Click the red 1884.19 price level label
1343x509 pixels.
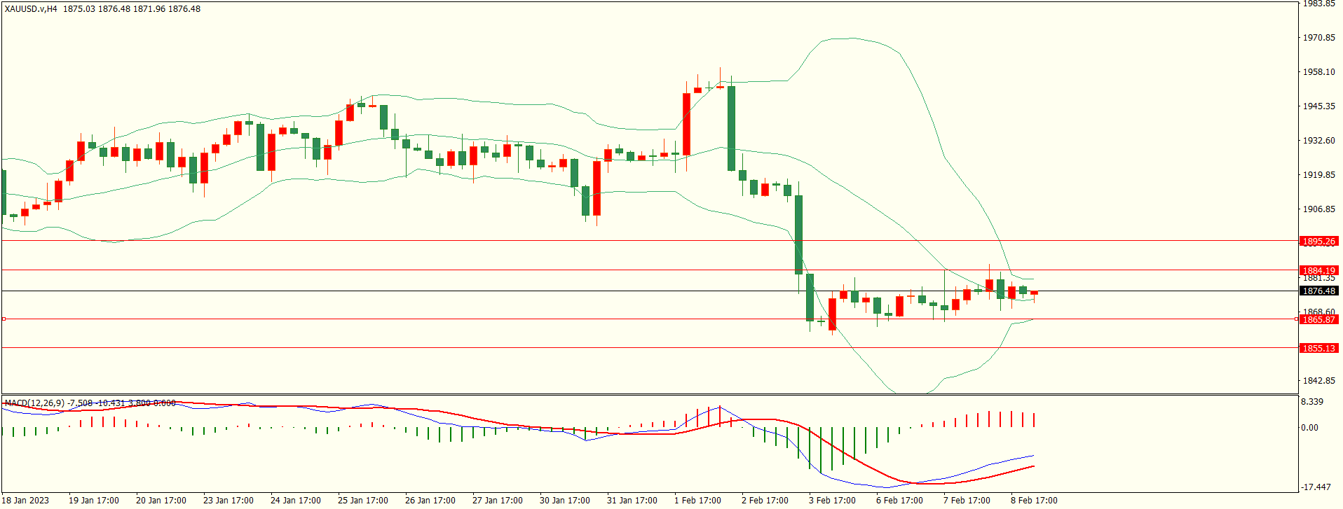(x=1318, y=271)
